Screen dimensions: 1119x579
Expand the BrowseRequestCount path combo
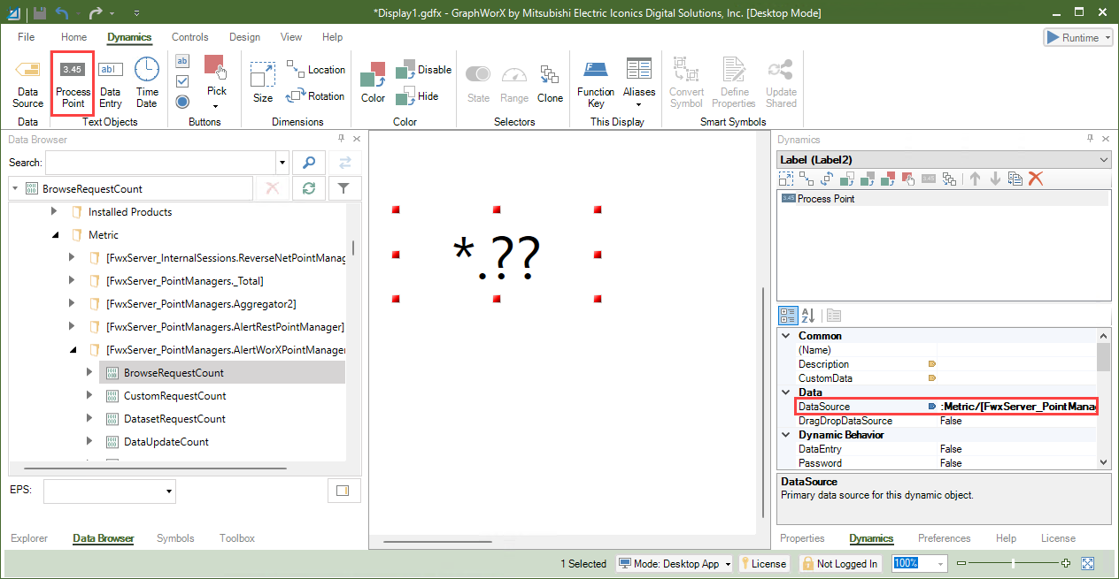tap(15, 188)
